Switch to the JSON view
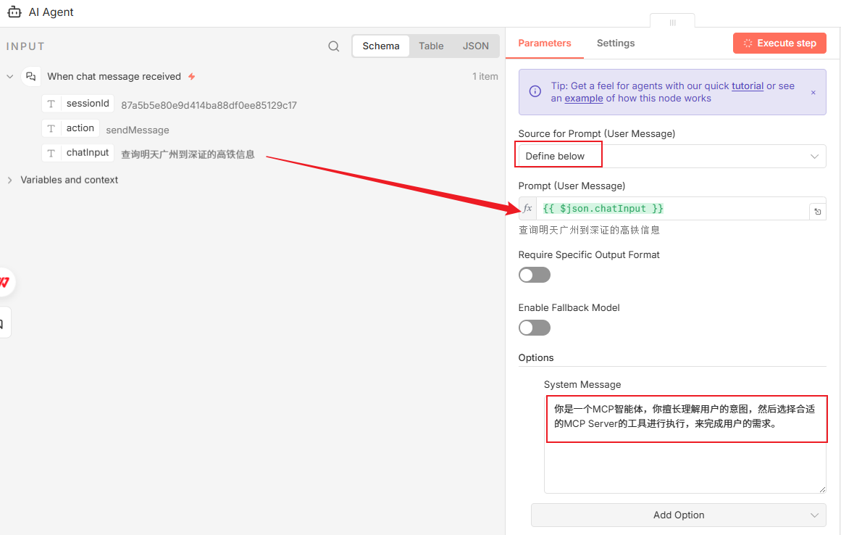Viewport: 841px width, 535px height. click(476, 46)
